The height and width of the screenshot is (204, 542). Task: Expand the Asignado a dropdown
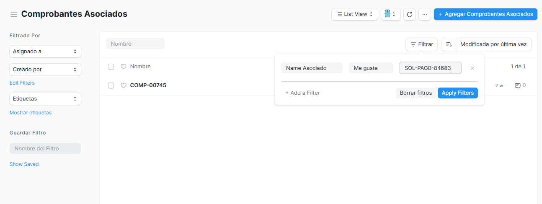coord(45,52)
